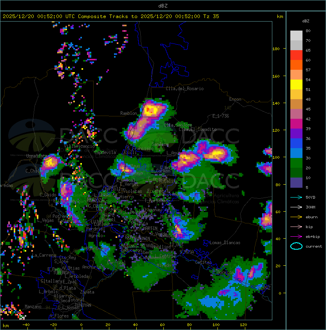The image size is (326, 330).
Task: Click the Manzano label at bottom left
Action: point(33,306)
